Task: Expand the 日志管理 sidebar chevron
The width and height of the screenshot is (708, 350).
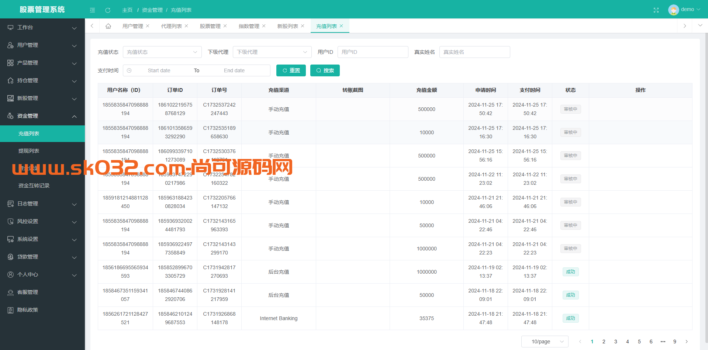Action: (74, 204)
